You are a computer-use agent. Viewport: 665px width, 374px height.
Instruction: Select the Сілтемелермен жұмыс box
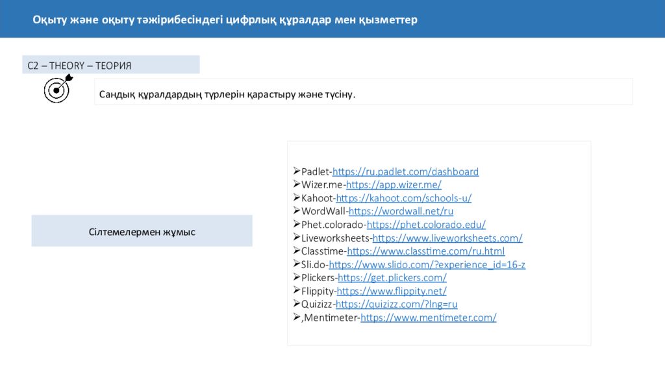[142, 231]
